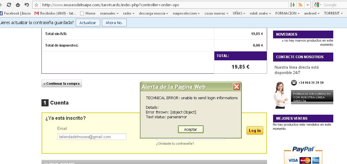
Task: Open Facebook | Inicio bookmark
Action: 15,13
